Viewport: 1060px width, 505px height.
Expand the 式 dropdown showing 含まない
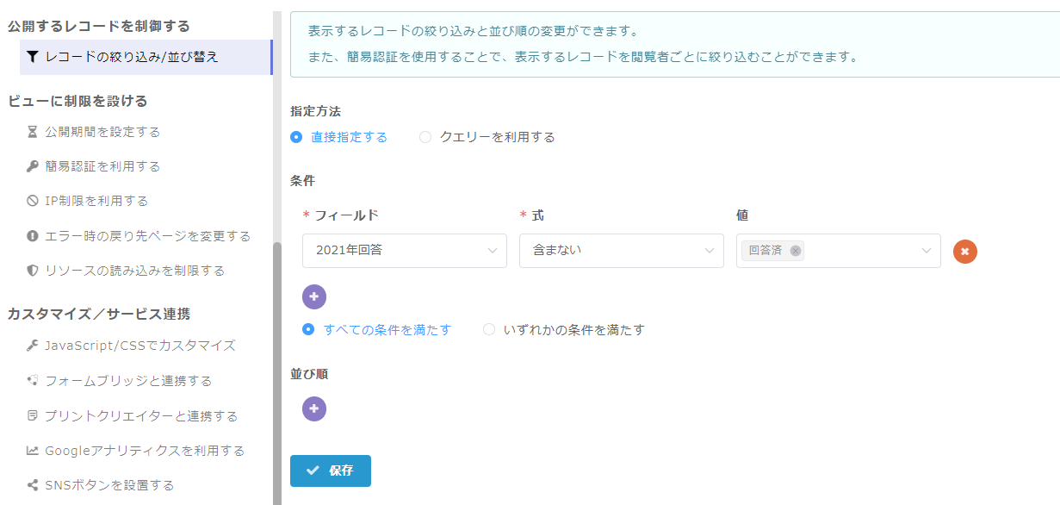[621, 251]
